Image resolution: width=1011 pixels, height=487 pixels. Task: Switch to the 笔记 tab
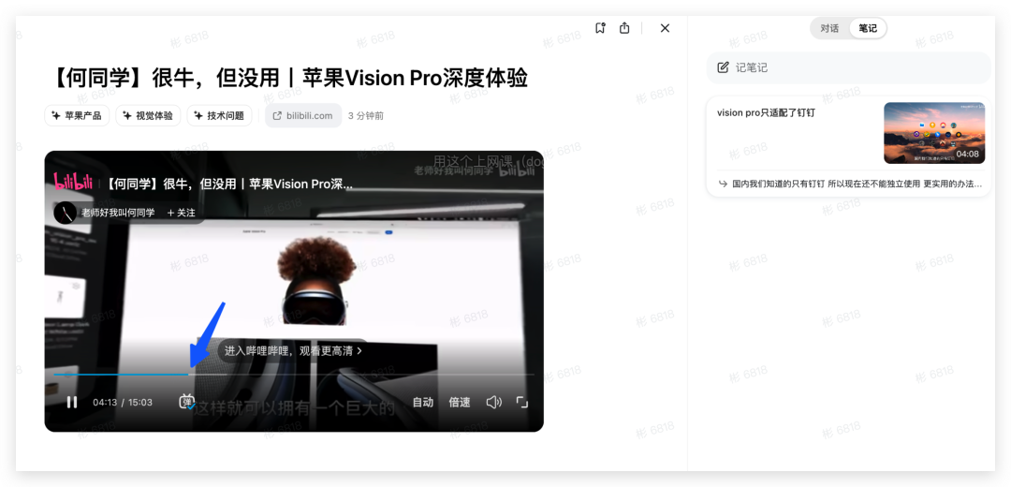click(868, 28)
